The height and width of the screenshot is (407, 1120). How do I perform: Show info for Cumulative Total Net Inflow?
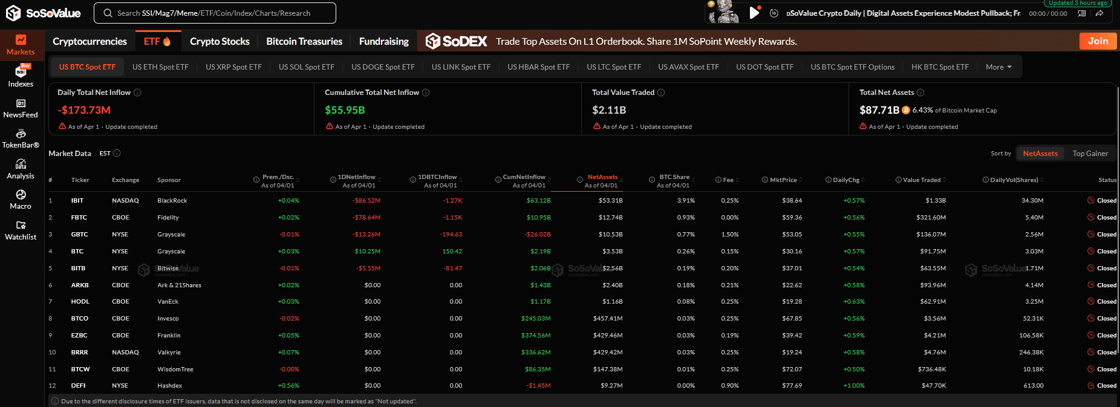pyautogui.click(x=426, y=93)
